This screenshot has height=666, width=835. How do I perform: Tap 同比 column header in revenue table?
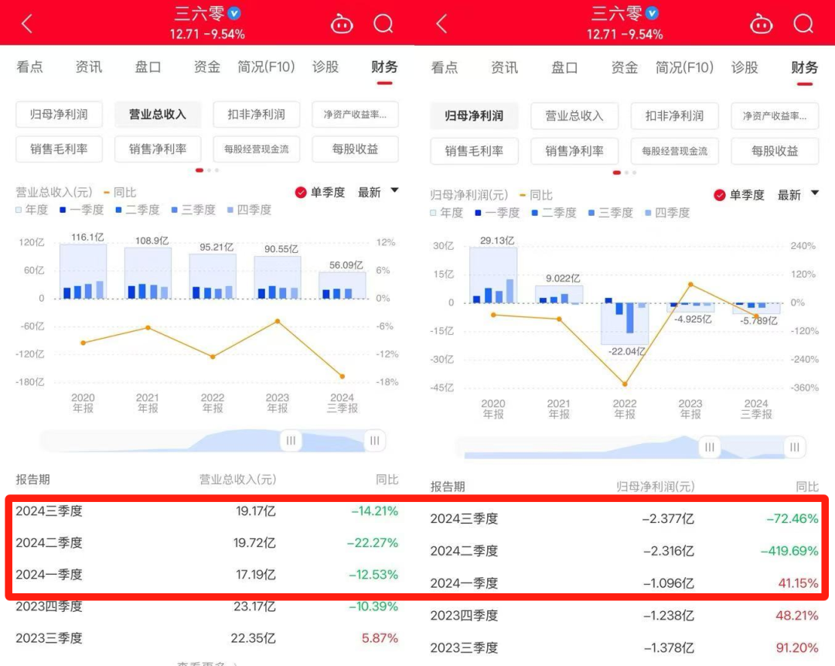387,480
